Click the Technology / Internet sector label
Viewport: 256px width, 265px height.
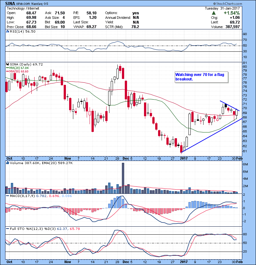(x=23, y=8)
